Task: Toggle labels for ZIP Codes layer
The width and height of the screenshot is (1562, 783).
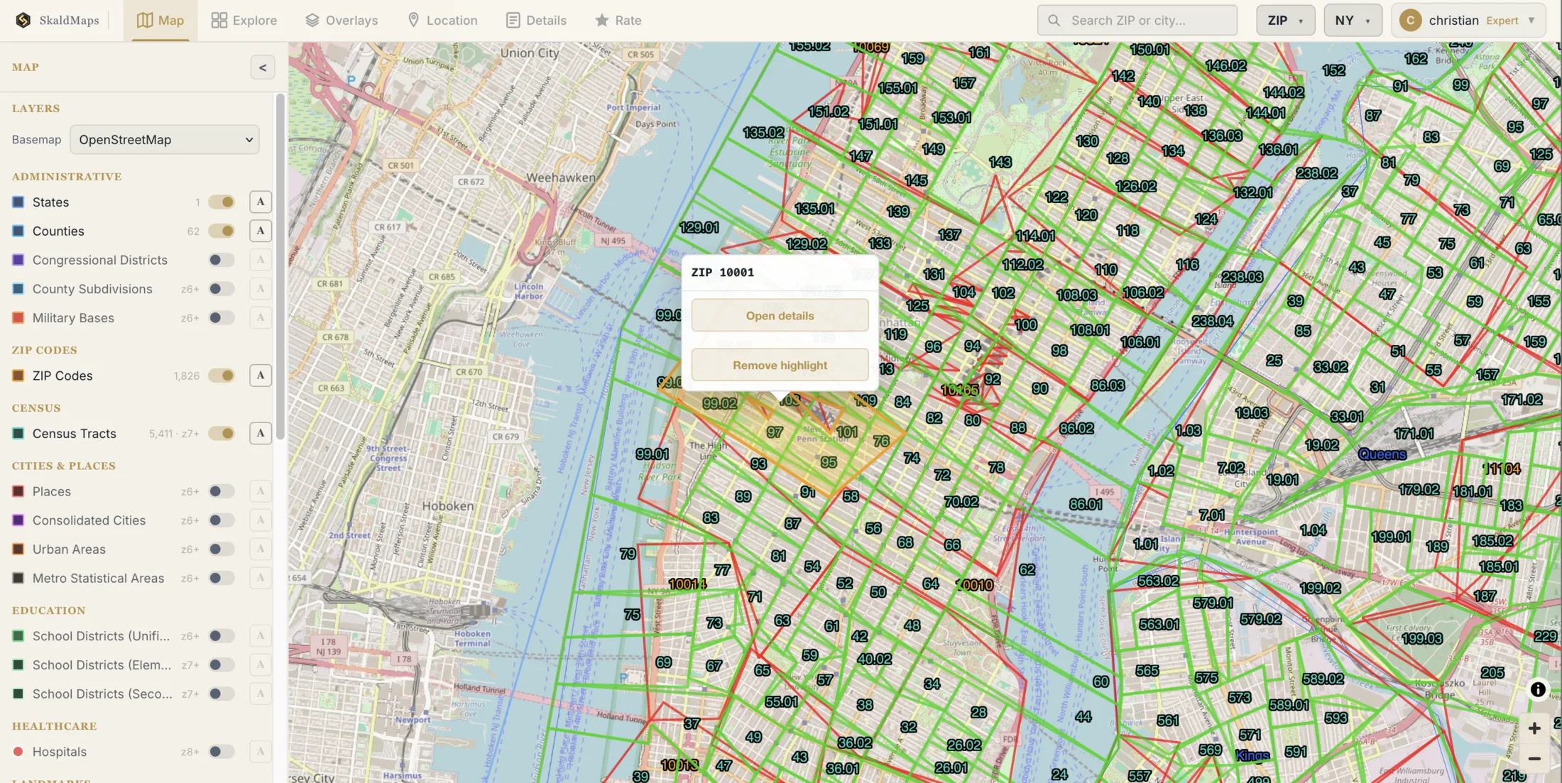Action: tap(261, 376)
